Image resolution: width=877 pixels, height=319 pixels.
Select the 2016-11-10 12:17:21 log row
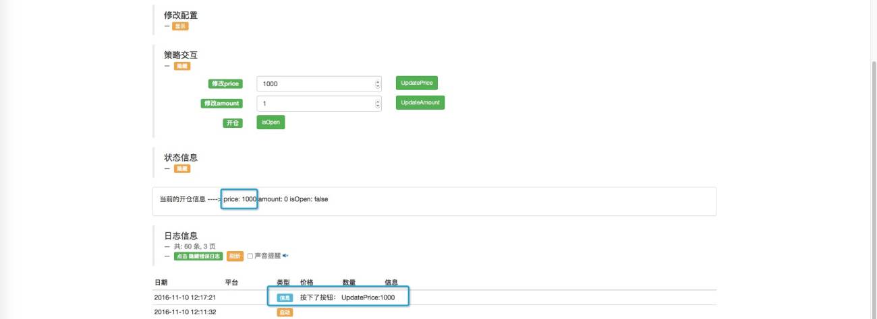click(x=434, y=297)
